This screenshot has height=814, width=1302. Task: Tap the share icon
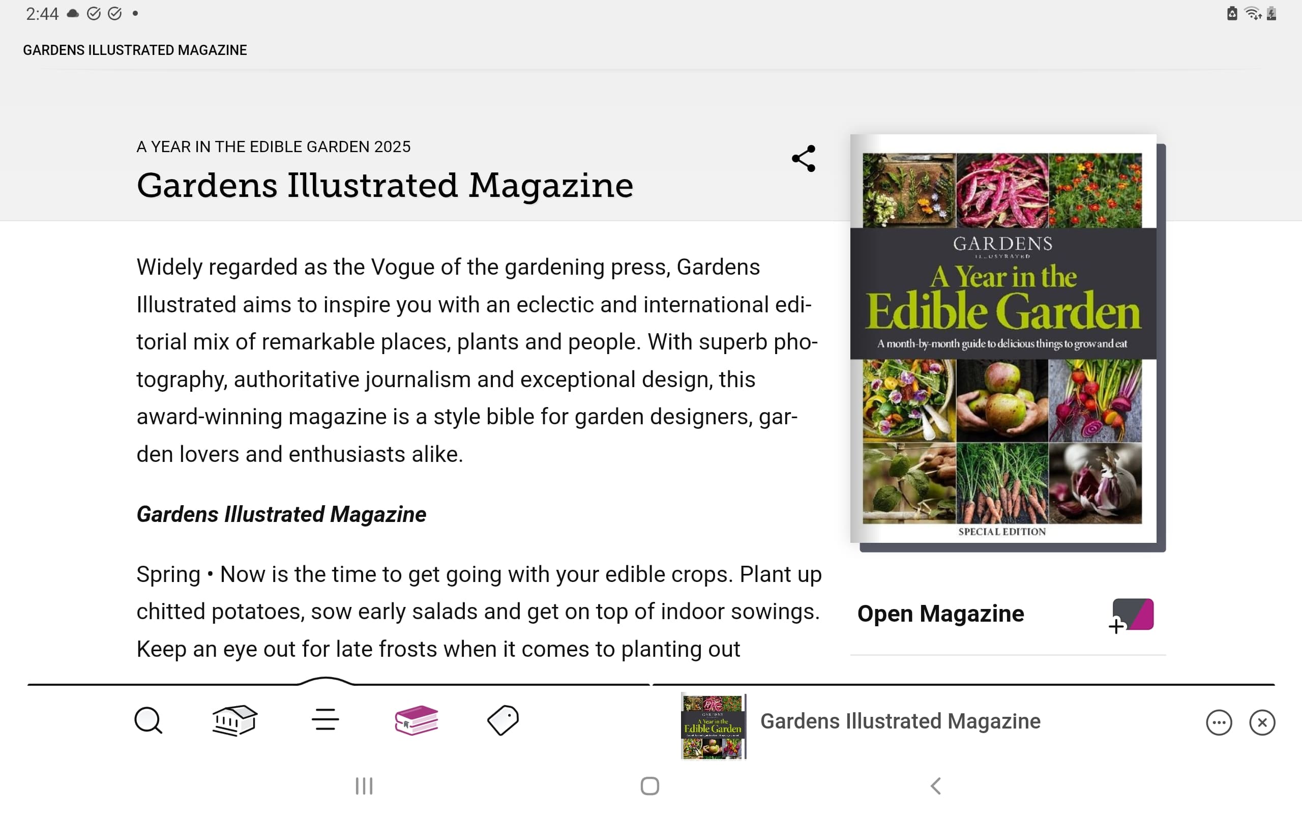[803, 158]
